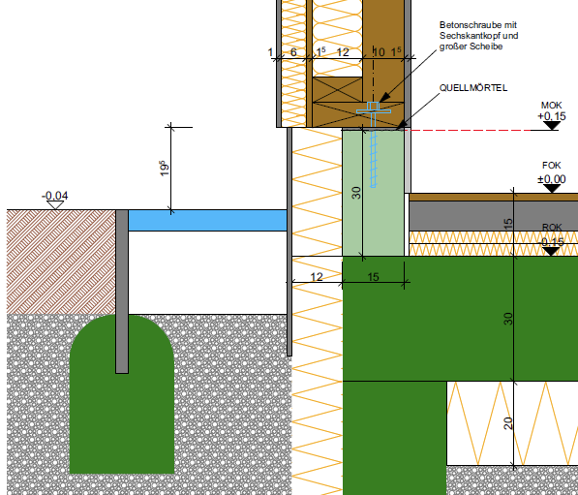Select the rounded green strip foundation

(122, 394)
